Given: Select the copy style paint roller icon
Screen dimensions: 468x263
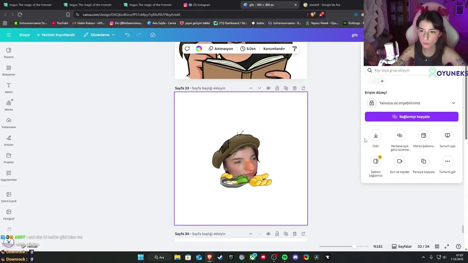Looking at the screenshot, I should click(x=295, y=49).
